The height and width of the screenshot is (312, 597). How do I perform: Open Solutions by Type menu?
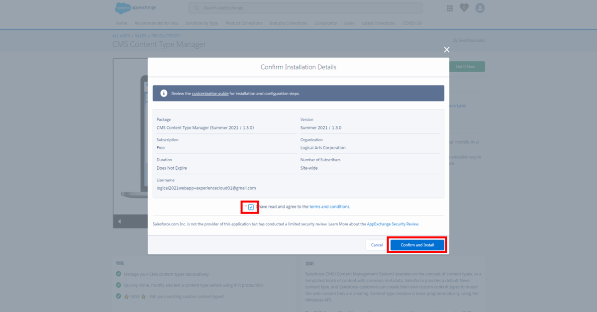[x=201, y=23]
